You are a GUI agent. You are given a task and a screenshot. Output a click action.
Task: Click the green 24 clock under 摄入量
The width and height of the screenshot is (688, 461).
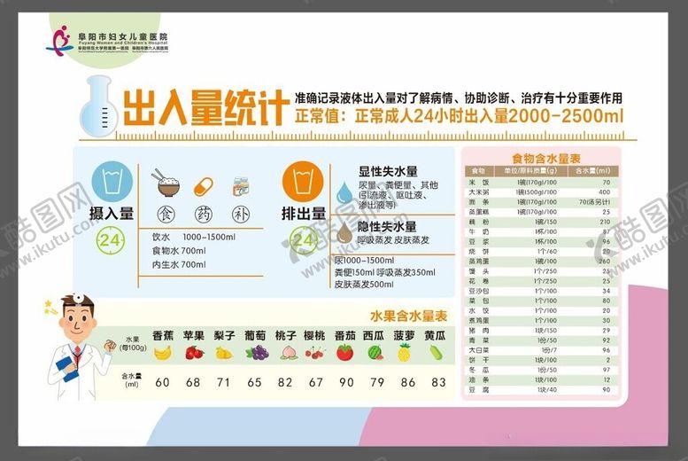pos(110,241)
